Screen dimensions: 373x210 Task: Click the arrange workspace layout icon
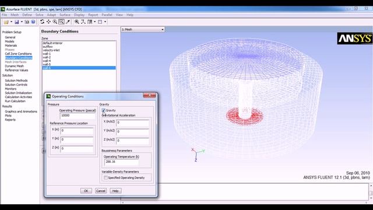click(90, 22)
